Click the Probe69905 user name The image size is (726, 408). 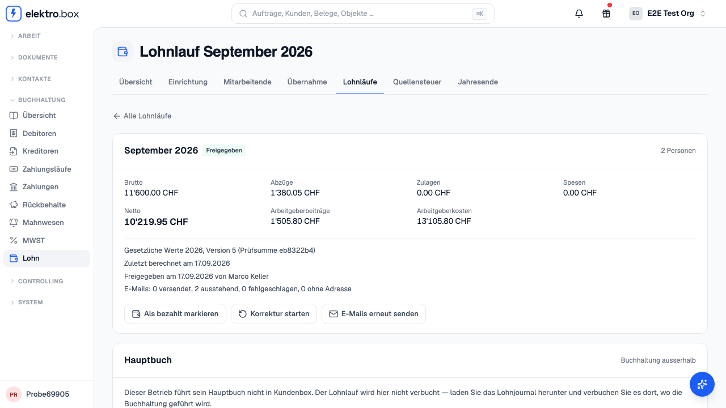click(x=48, y=394)
